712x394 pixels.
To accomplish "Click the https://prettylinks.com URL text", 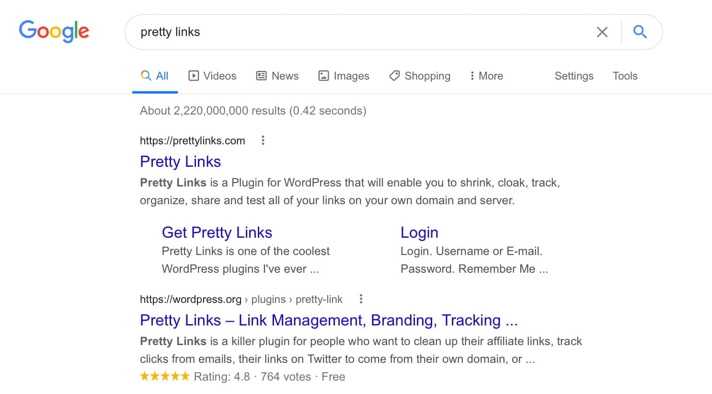I will [193, 140].
